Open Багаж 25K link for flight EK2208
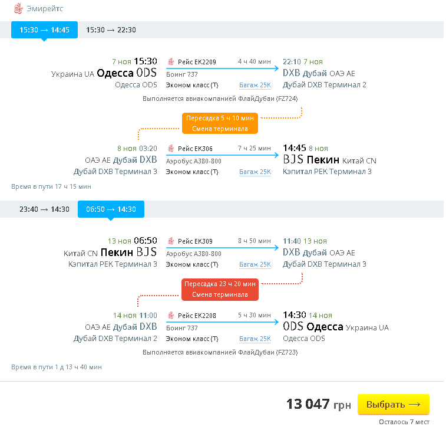The width and height of the screenshot is (446, 433). tap(255, 339)
